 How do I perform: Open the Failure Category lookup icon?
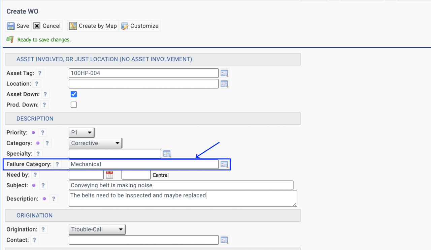[224, 164]
